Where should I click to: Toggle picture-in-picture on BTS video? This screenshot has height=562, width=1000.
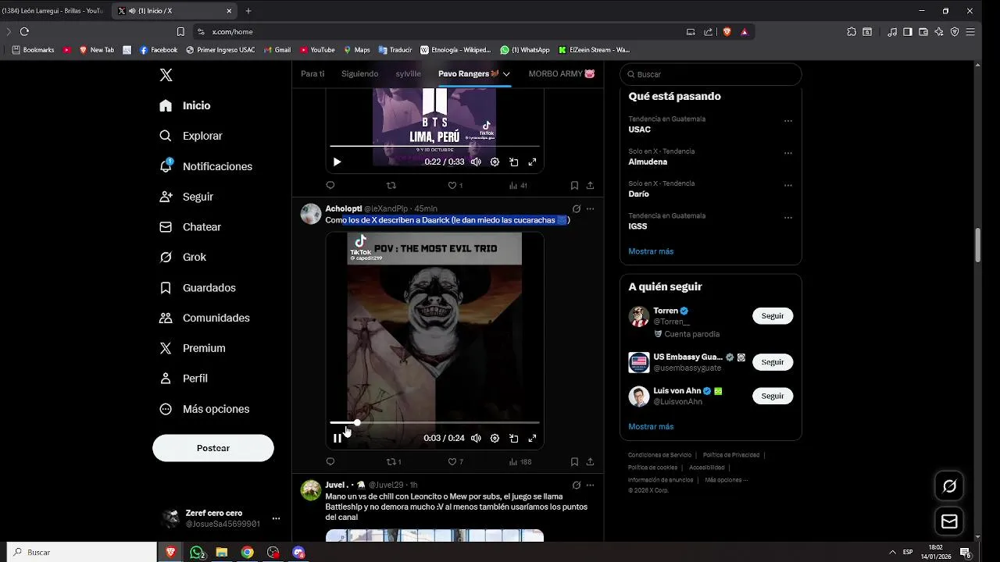[513, 162]
